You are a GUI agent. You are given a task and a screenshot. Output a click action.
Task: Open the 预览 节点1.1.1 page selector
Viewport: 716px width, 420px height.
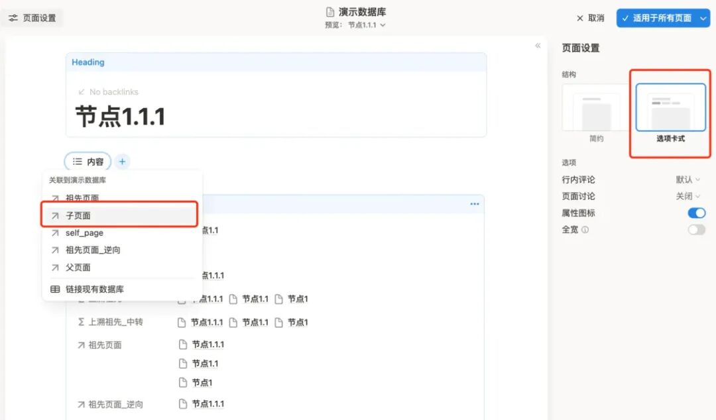pyautogui.click(x=367, y=25)
